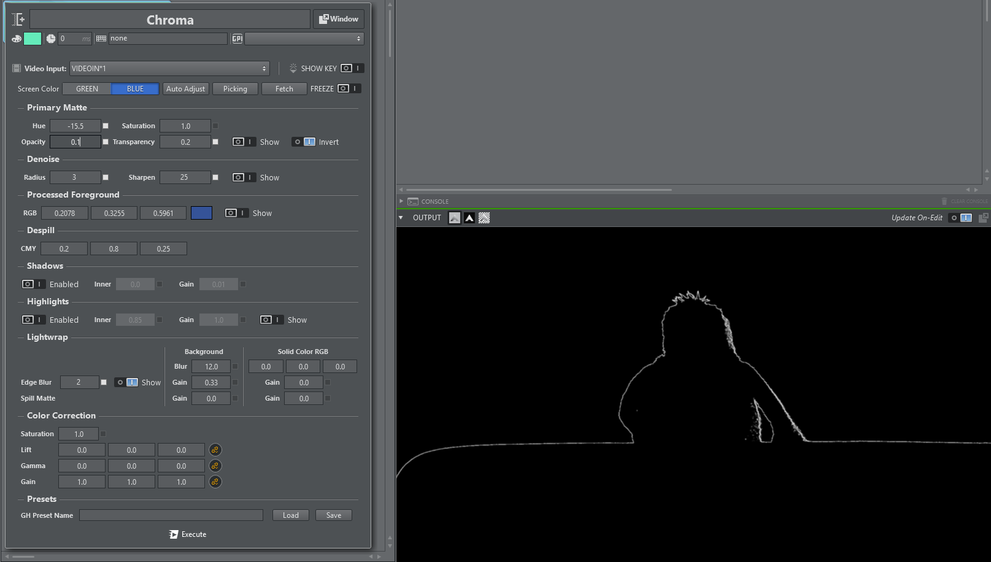This screenshot has height=562, width=991.
Task: Click the checkbox next to Edge Blur value
Action: 104,382
